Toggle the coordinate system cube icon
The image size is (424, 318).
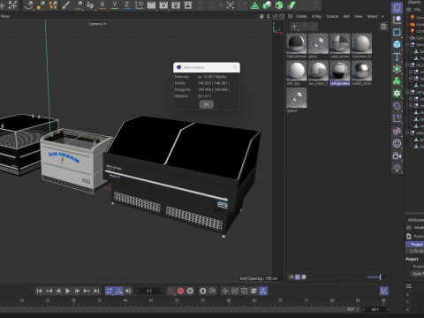click(140, 5)
